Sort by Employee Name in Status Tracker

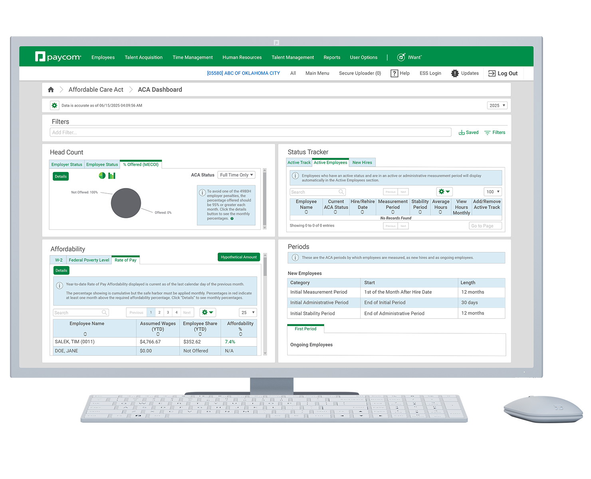[306, 212]
